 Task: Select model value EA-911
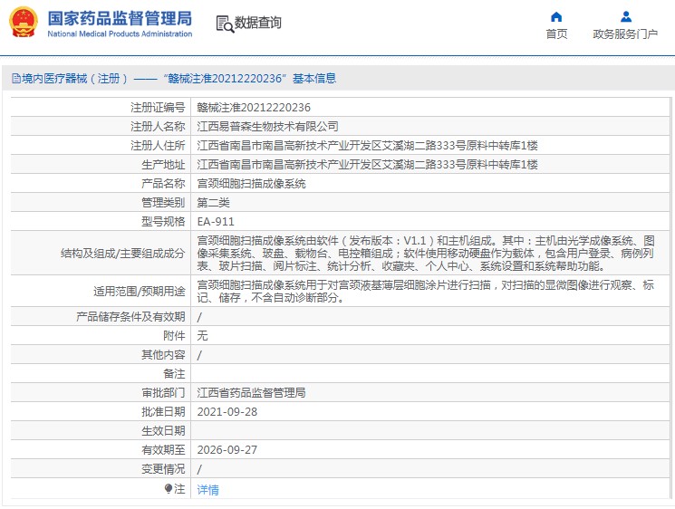pos(216,222)
